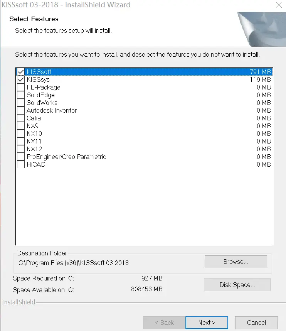Proceed with the Next button
Image resolution: width=286 pixels, height=331 pixels.
(207, 323)
